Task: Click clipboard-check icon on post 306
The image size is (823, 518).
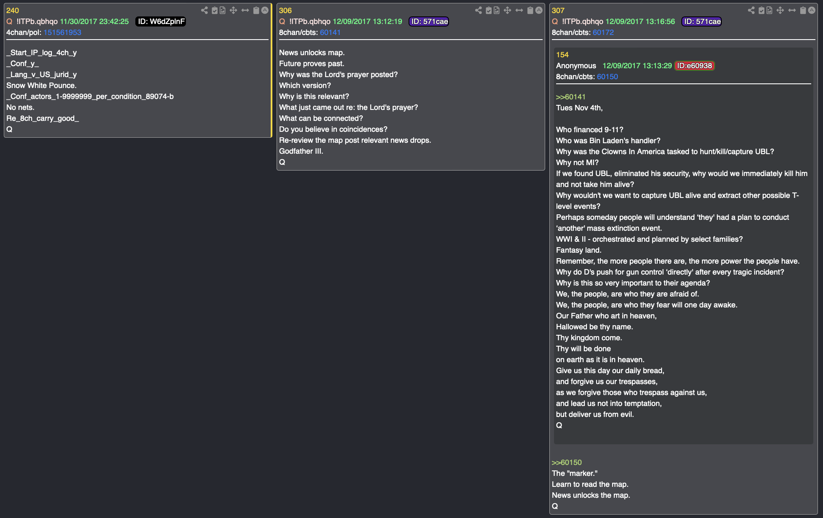Action: (489, 10)
